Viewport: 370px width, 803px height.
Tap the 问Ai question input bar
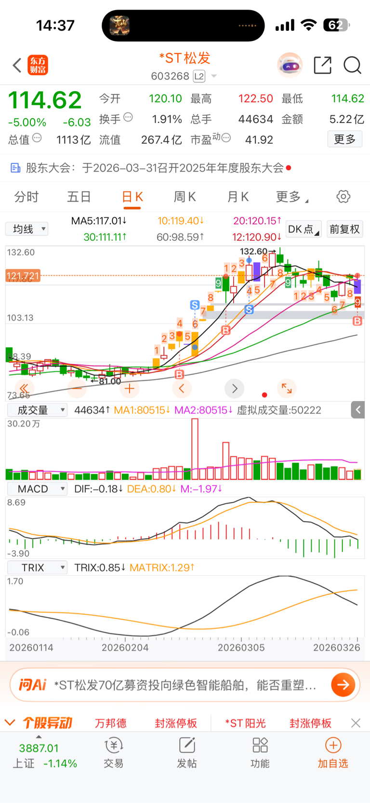coord(185,684)
